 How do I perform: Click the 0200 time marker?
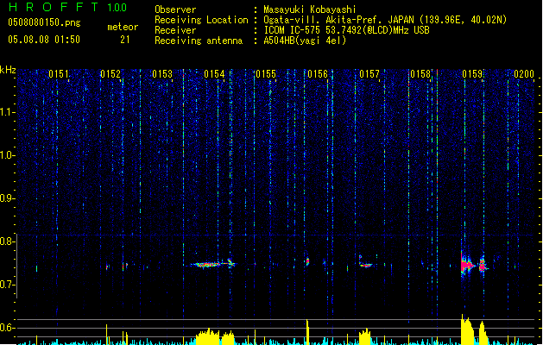[524, 74]
